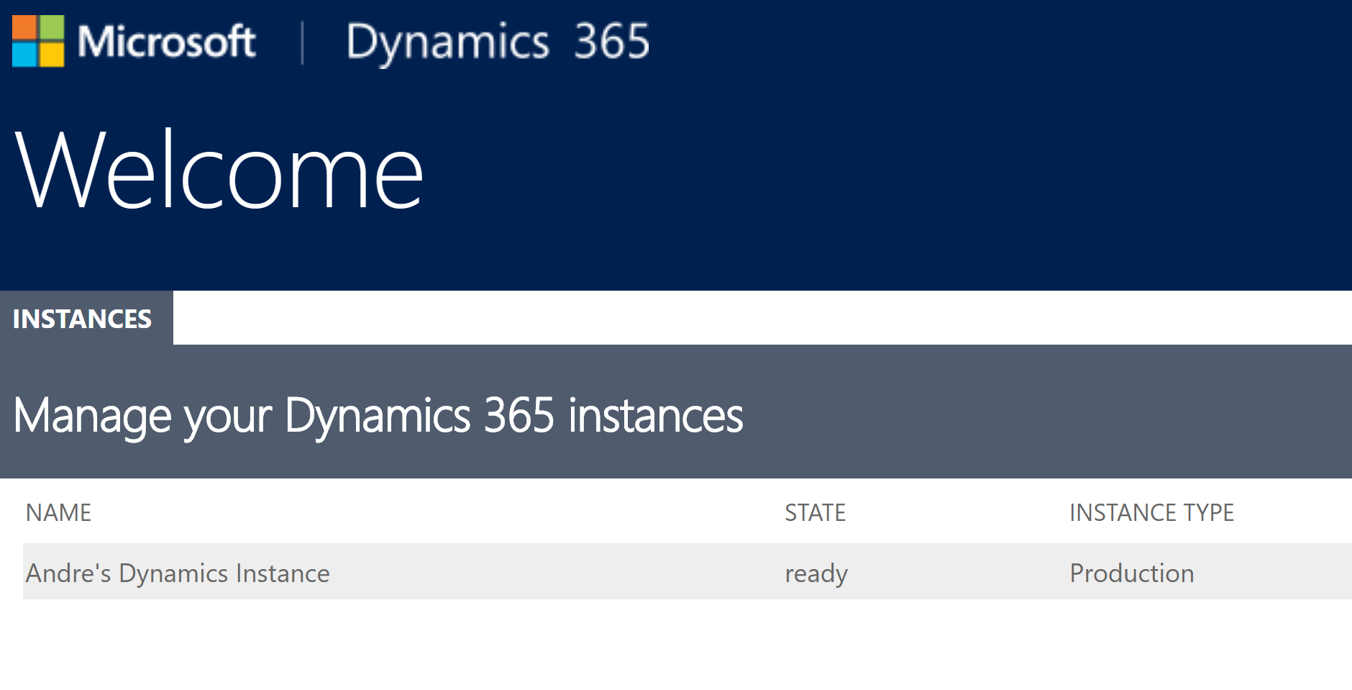Sort by the INSTANCE TYPE column header
1352x690 pixels.
1151,512
